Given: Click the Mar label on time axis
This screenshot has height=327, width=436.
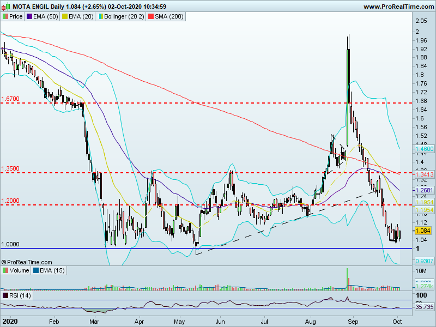Looking at the screenshot, I should 94,322.
